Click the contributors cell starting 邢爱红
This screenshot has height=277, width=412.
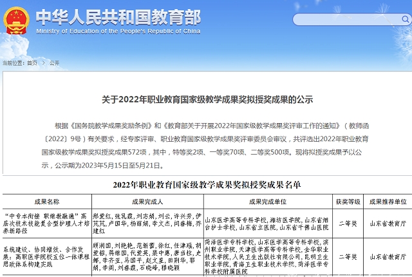(x=147, y=224)
